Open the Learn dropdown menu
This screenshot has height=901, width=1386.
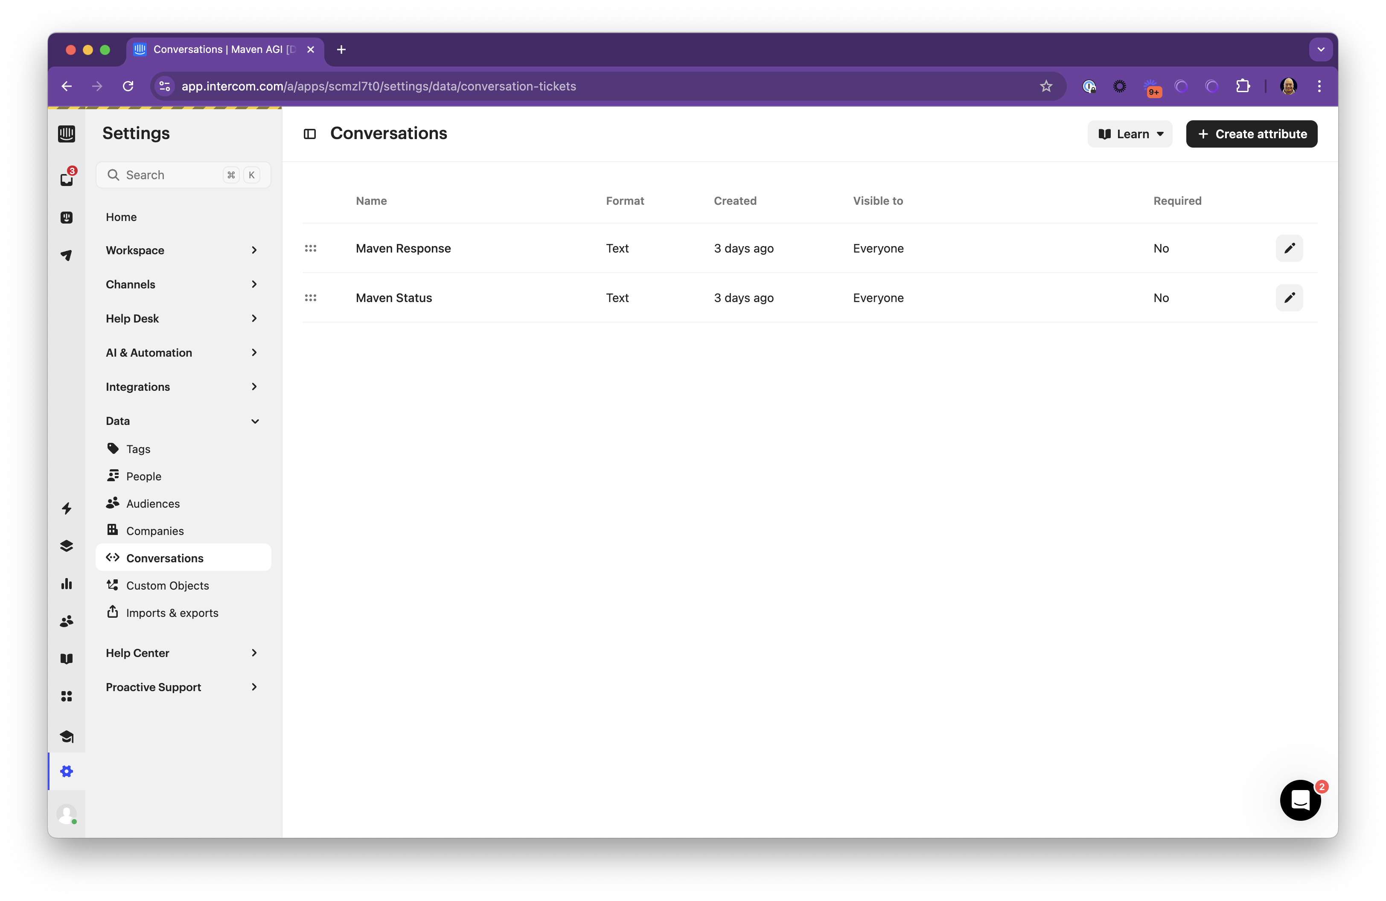pos(1129,133)
